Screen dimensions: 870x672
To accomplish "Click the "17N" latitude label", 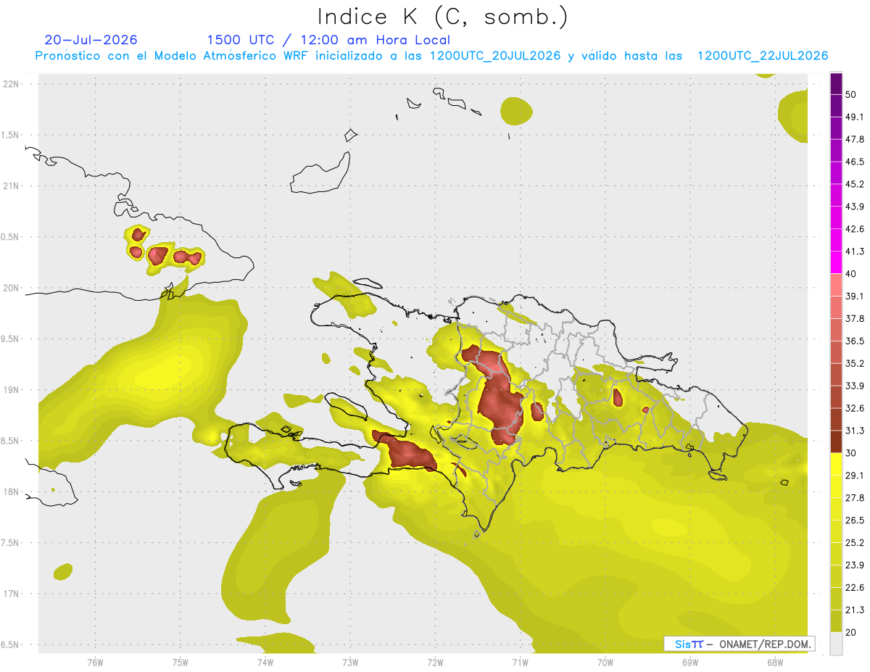I will [x=12, y=594].
